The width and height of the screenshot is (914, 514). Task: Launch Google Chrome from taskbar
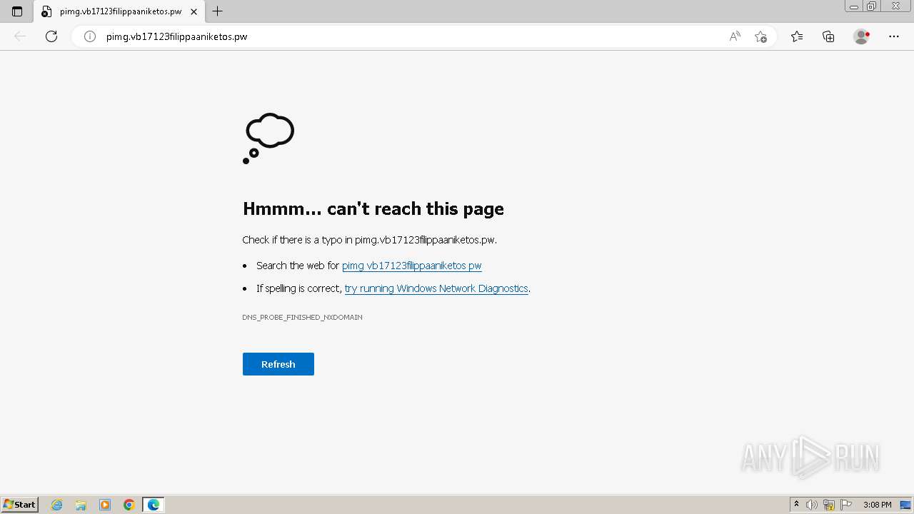[x=129, y=505]
